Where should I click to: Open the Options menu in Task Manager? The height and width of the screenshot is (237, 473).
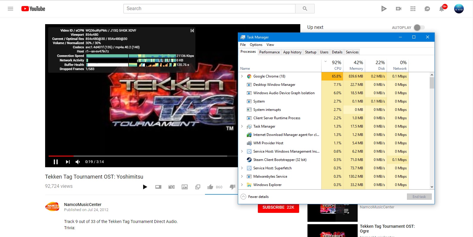click(x=256, y=45)
